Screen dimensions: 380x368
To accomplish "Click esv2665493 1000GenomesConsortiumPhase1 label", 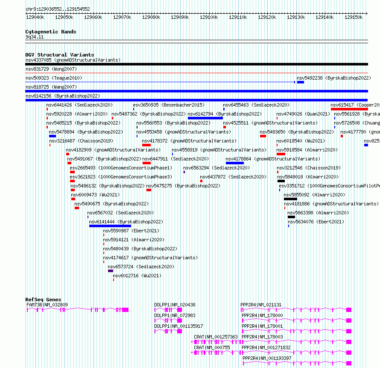I will 121,168.
